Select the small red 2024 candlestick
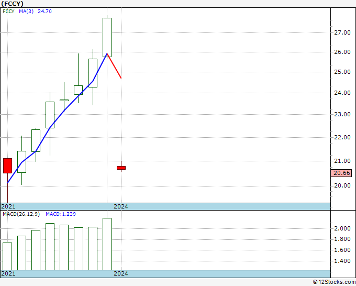Viewport: 356px width, 286px height. pos(121,168)
